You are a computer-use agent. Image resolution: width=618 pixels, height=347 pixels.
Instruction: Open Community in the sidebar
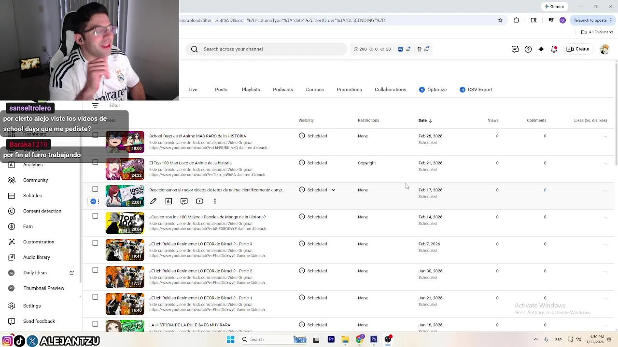click(x=35, y=180)
